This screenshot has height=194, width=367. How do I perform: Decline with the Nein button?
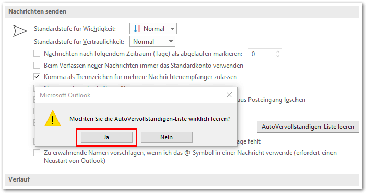(167, 137)
